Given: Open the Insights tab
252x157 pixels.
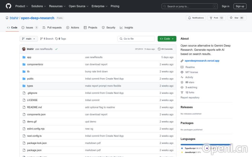Looking at the screenshot, I should point(127,28).
